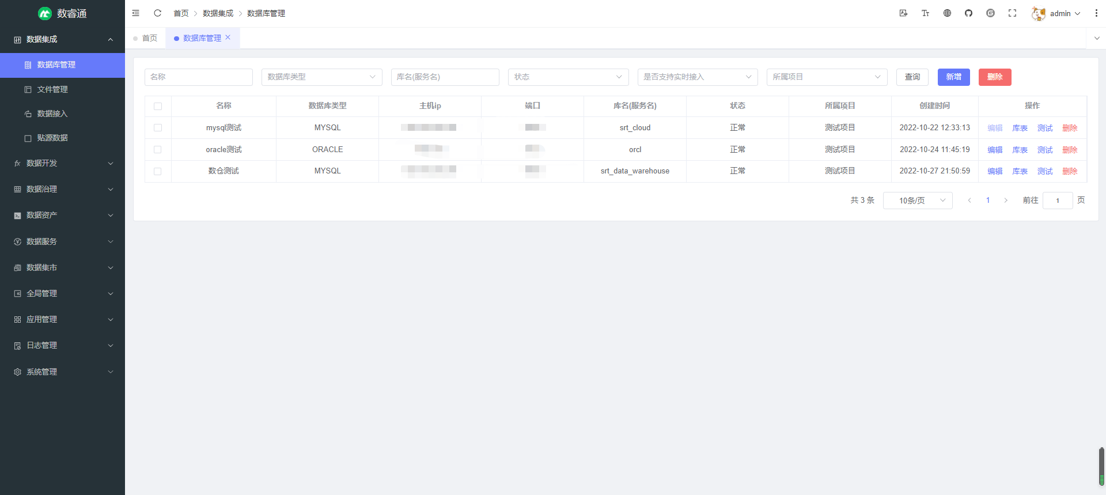Expand the 全局管理 sidebar menu
Image resolution: width=1106 pixels, height=495 pixels.
coord(62,293)
